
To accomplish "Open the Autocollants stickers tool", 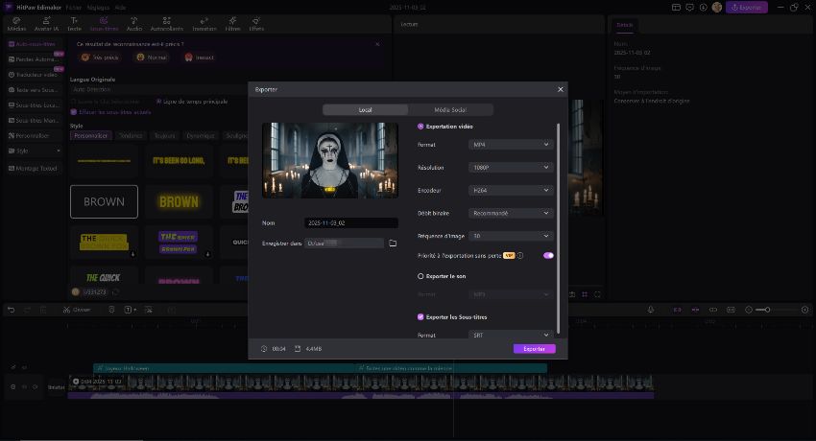I will click(x=166, y=24).
